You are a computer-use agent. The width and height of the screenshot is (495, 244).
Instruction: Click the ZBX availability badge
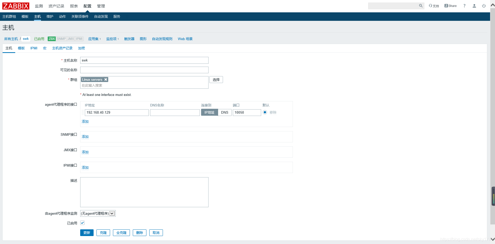(x=52, y=39)
